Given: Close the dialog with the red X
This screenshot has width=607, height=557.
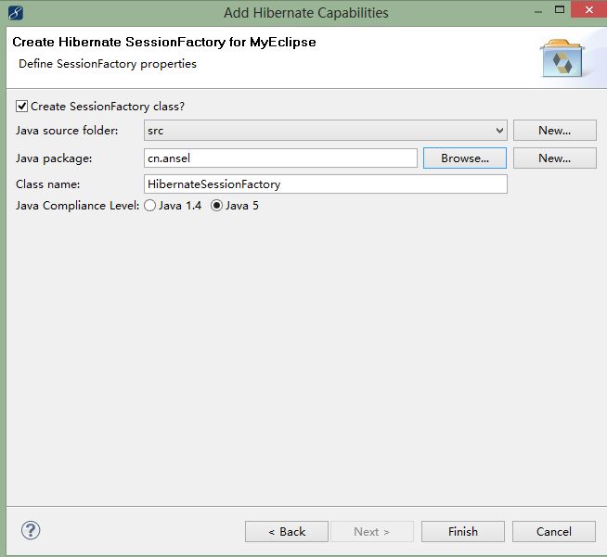Looking at the screenshot, I should click(x=588, y=9).
